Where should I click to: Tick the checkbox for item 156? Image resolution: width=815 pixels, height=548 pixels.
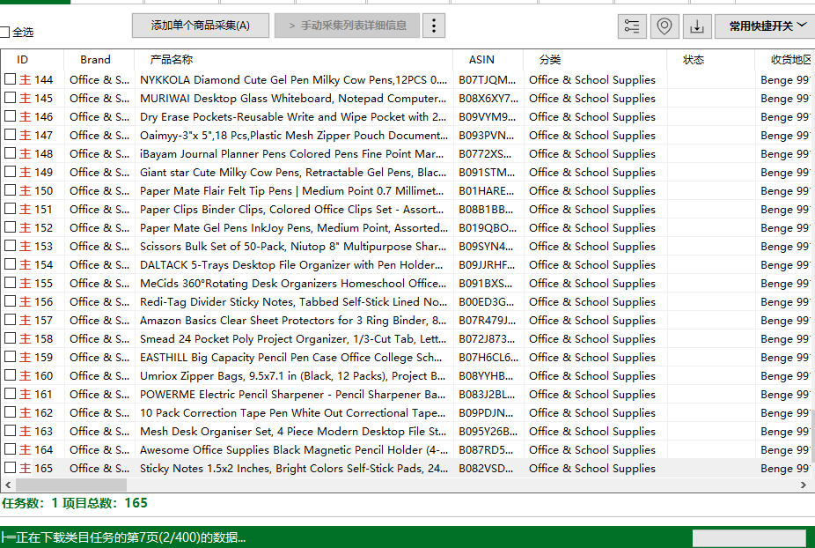click(10, 301)
